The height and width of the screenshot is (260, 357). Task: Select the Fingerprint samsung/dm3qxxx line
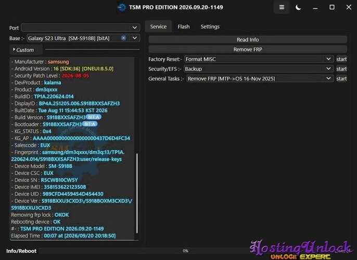point(68,155)
